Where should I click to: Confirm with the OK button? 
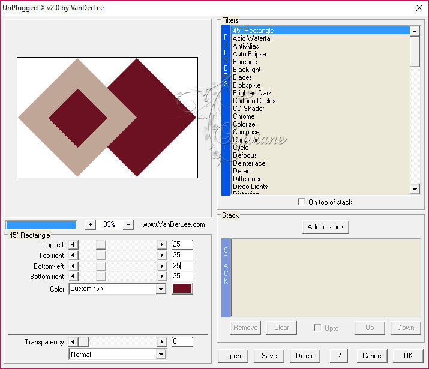pos(408,356)
